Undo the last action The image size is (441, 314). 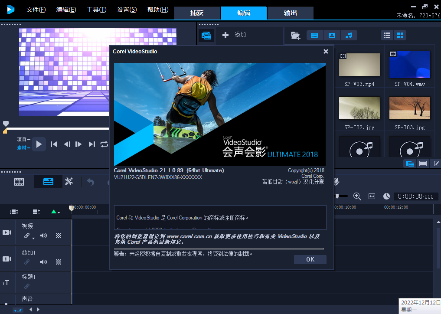(x=90, y=182)
